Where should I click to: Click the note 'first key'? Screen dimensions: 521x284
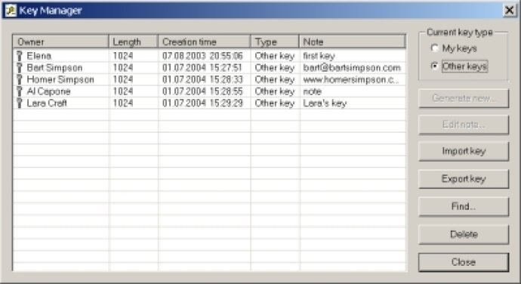pyautogui.click(x=319, y=56)
